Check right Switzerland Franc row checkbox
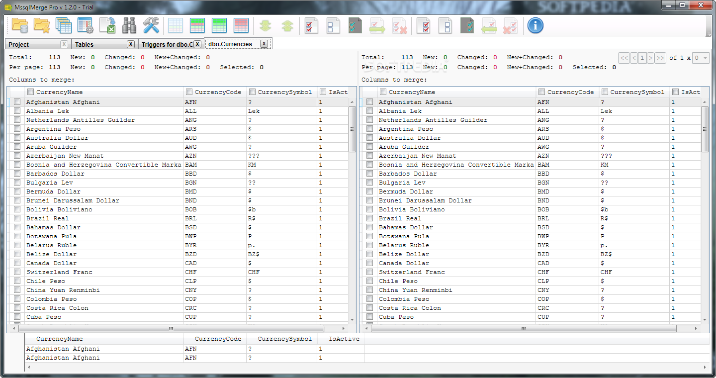 (x=369, y=272)
